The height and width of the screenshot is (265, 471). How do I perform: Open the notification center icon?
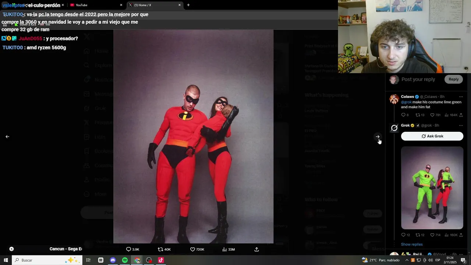pyautogui.click(x=463, y=260)
